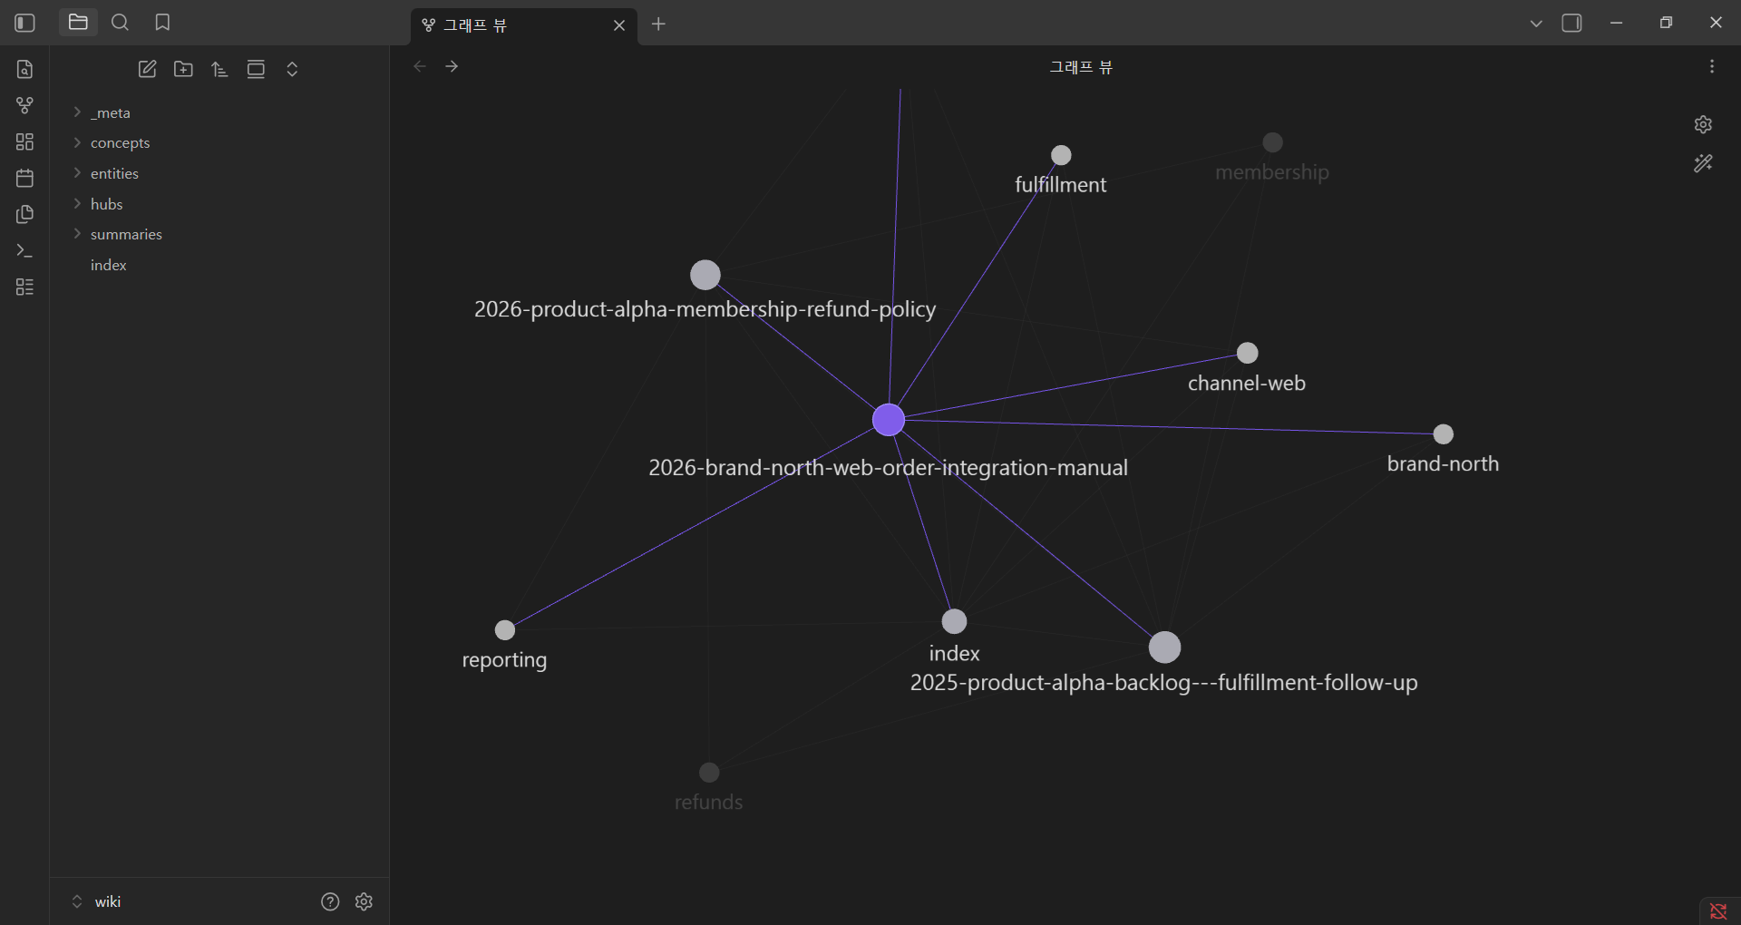Open the search panel icon
The height and width of the screenshot is (925, 1741).
coord(120,23)
